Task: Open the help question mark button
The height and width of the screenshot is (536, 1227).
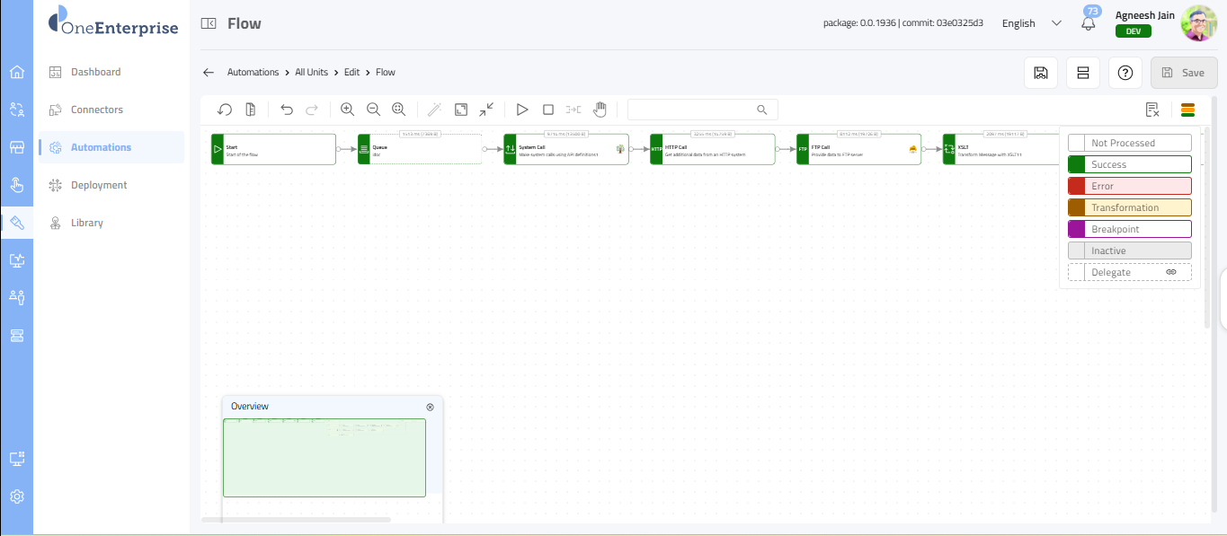Action: pos(1125,73)
